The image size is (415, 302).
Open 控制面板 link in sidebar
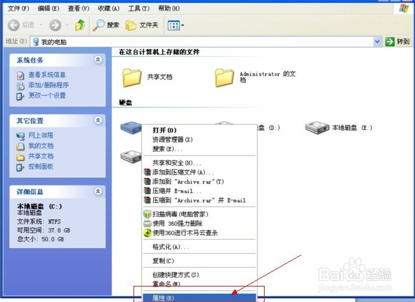41,166
